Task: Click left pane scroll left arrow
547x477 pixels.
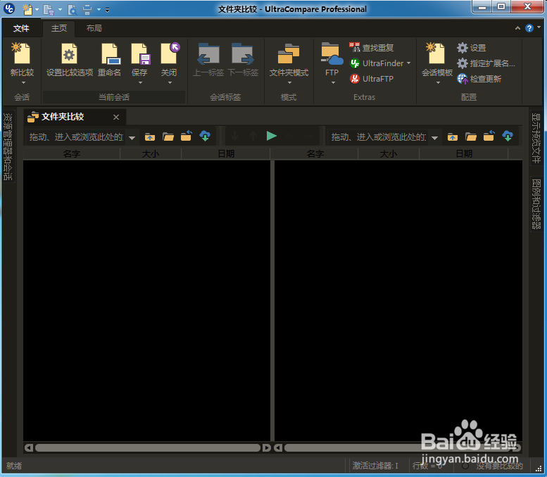Action: [x=29, y=447]
